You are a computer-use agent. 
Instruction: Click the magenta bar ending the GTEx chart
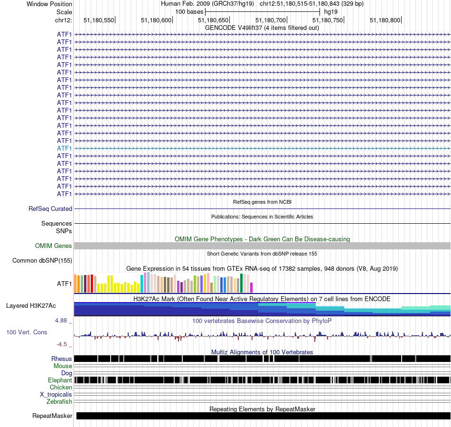[x=252, y=288]
